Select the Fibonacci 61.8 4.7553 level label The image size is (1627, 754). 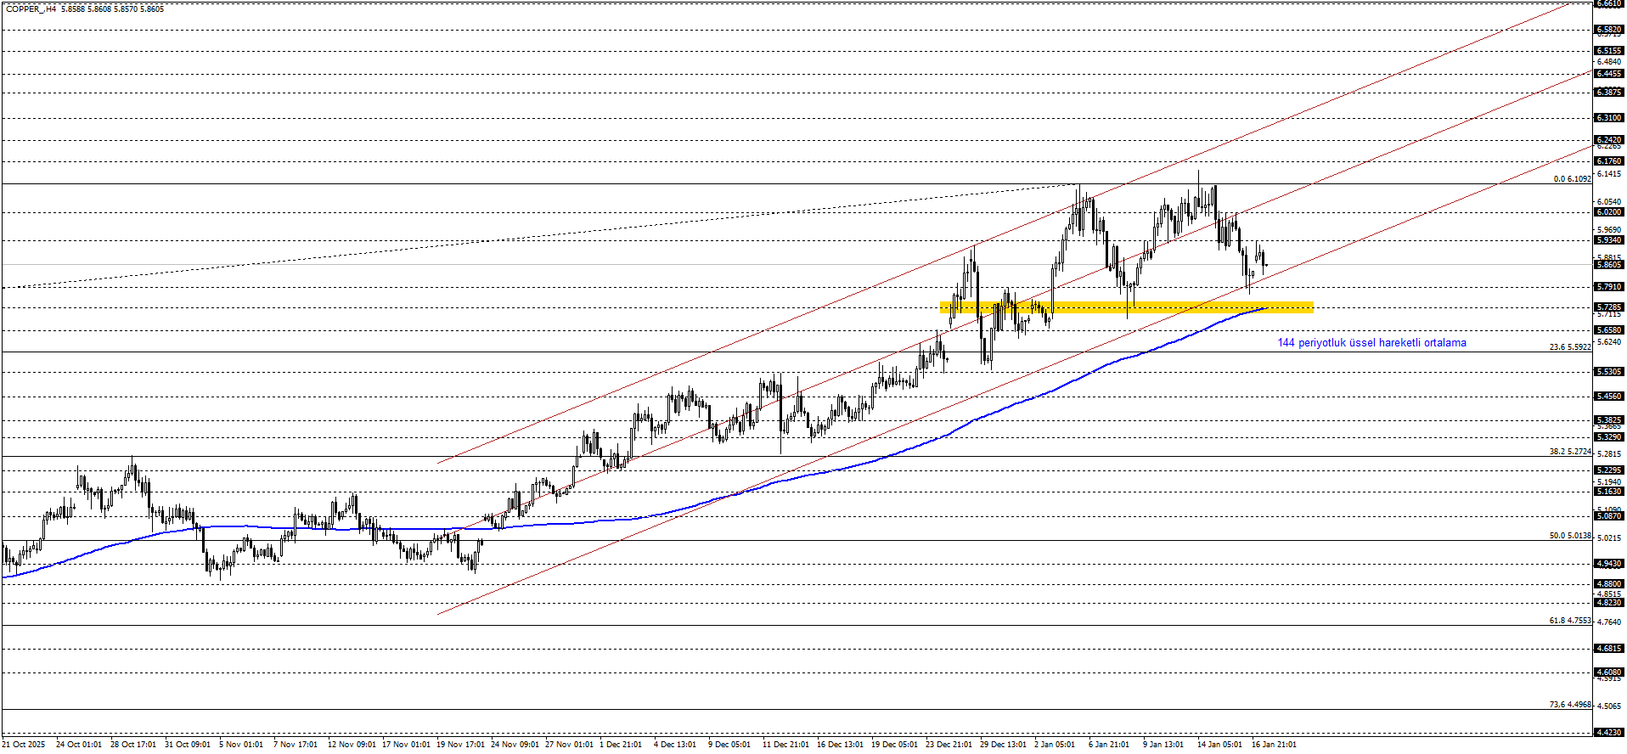1569,621
